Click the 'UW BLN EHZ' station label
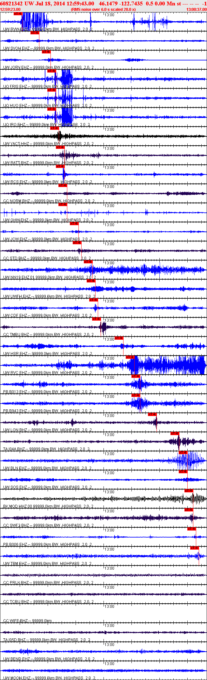 pos(15,468)
